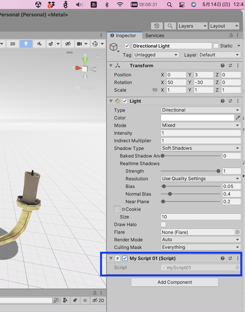Open Light component more options menu
The width and height of the screenshot is (245, 312).
tap(237, 101)
